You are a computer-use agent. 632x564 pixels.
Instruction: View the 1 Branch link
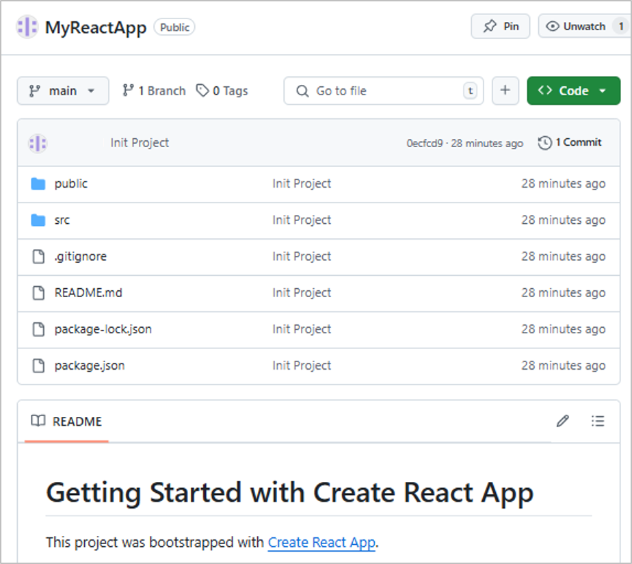pyautogui.click(x=154, y=91)
